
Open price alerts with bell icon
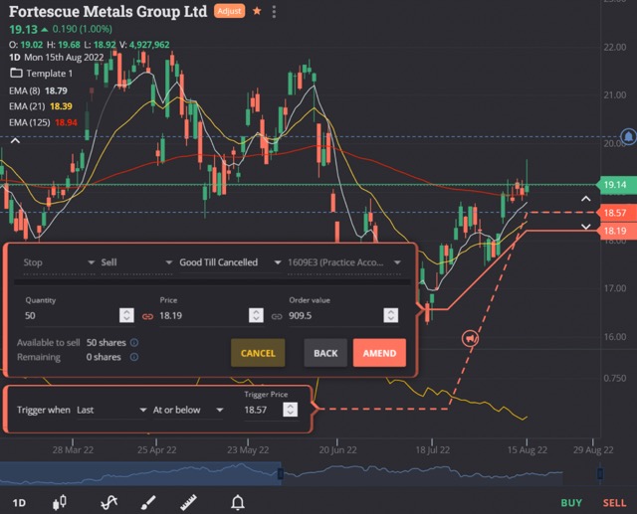tap(238, 502)
